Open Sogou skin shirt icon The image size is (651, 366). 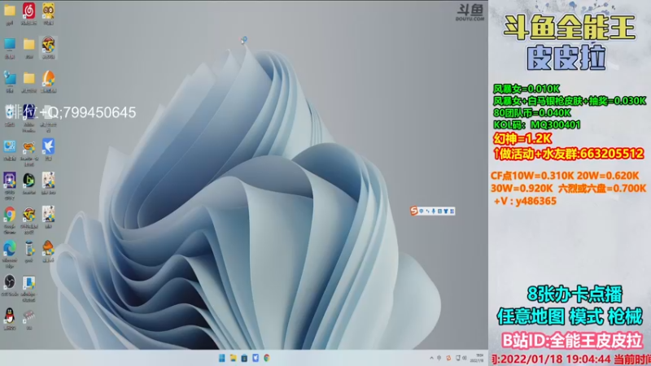[446, 211]
